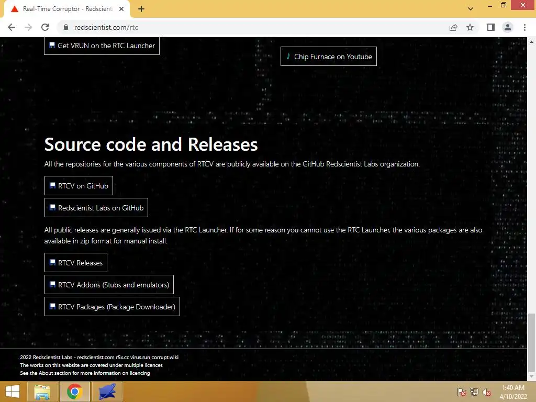
Task: Open Chip Furnace on Youtube
Action: [329, 57]
